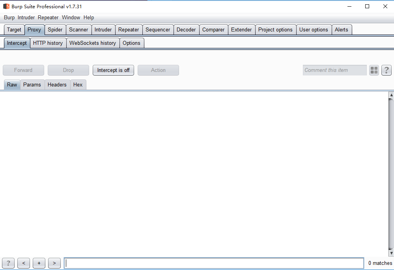Open the highlight color grid icon
Image resolution: width=394 pixels, height=270 pixels.
pos(374,70)
